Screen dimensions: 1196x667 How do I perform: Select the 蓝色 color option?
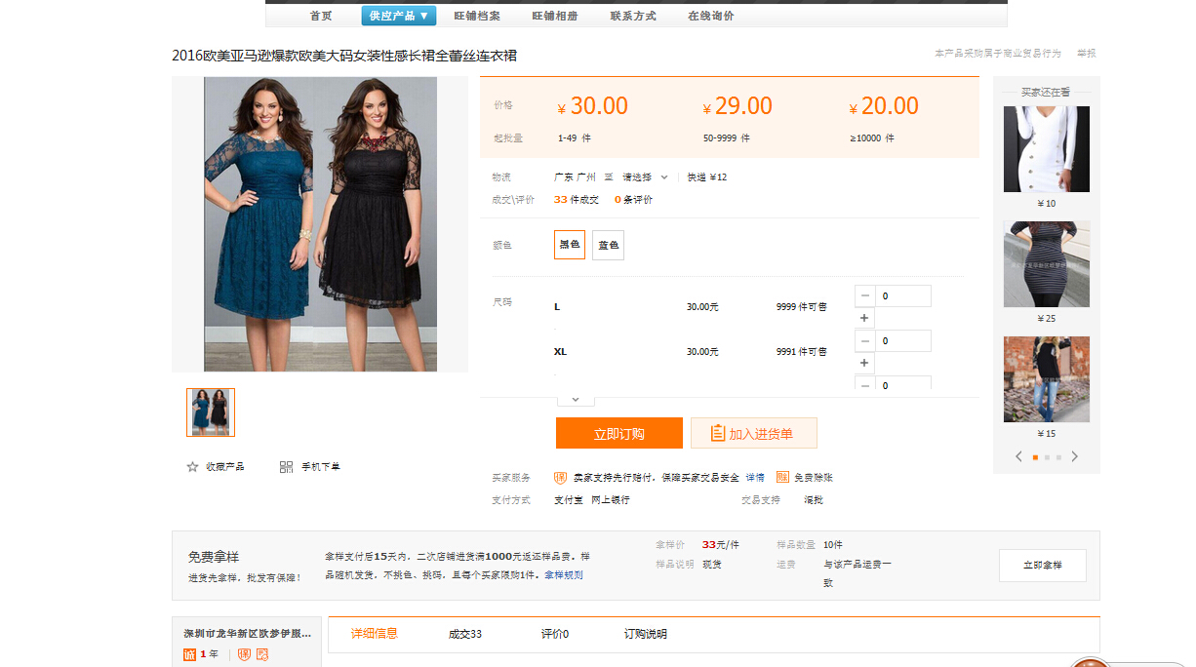point(608,245)
